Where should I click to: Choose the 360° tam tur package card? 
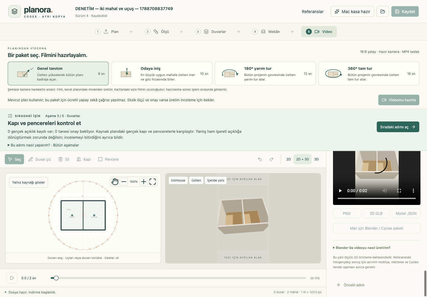click(x=369, y=74)
